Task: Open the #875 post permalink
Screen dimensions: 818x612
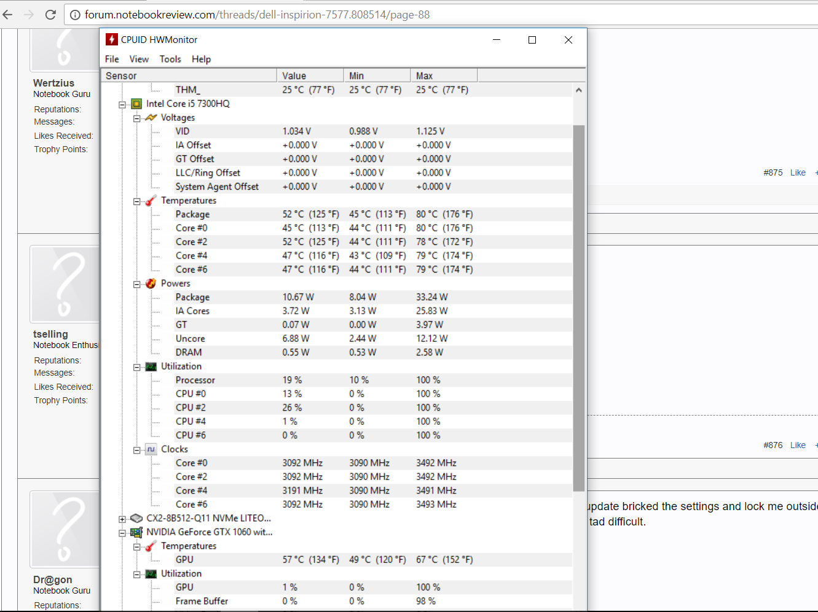Action: (773, 172)
